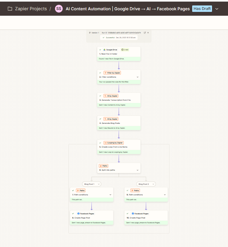Click the check mark on the Google Drive step
Screen dimensions: 228x247
(100, 50)
